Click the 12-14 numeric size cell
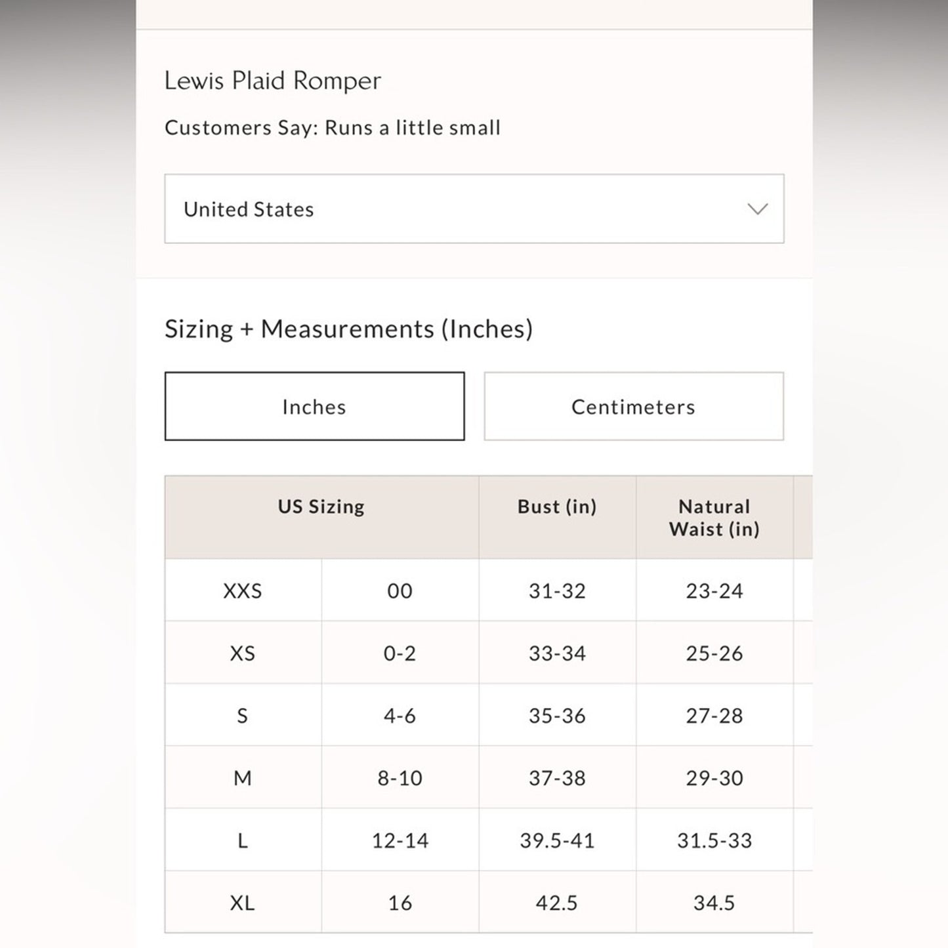The height and width of the screenshot is (948, 948). click(400, 840)
